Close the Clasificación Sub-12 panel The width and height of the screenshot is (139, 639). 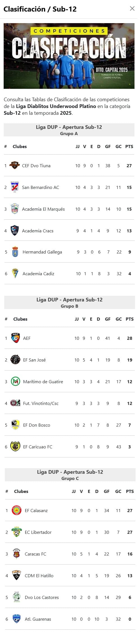[132, 9]
